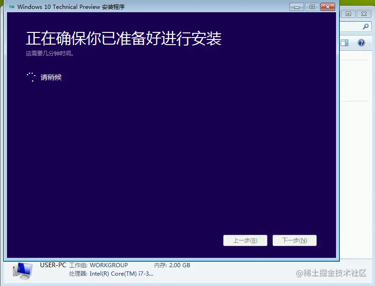
Task: Select the USER-PC computer name text
Action: coord(53,265)
